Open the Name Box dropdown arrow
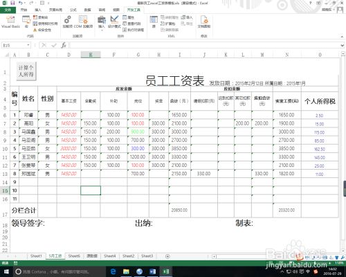 (28, 45)
